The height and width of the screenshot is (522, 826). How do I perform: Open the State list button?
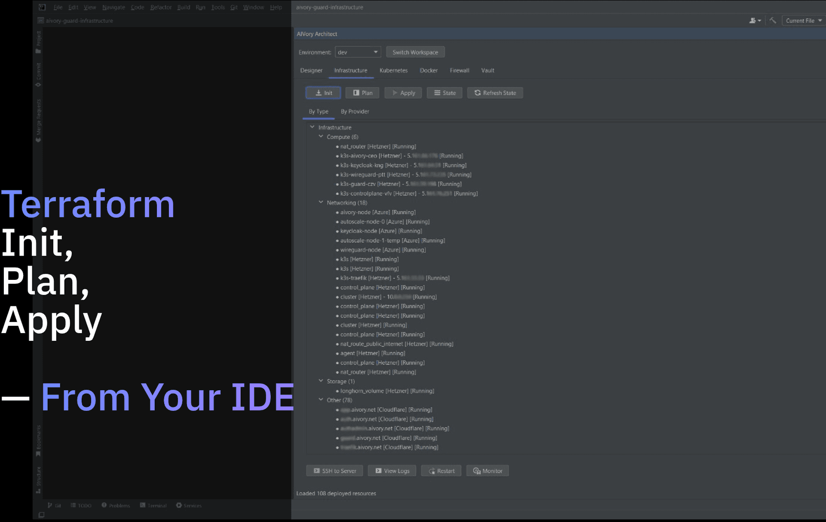pyautogui.click(x=444, y=93)
